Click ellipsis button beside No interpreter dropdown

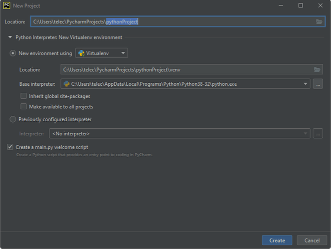point(318,134)
